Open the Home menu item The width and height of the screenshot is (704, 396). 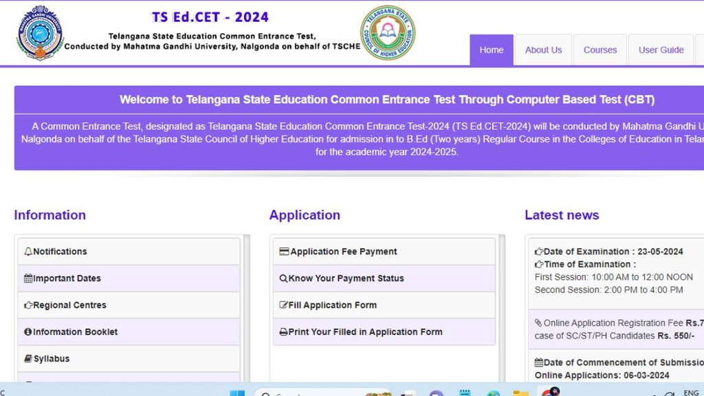(x=491, y=49)
